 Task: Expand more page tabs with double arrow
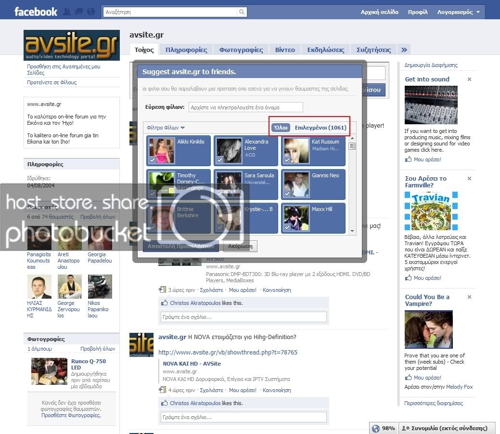[404, 50]
